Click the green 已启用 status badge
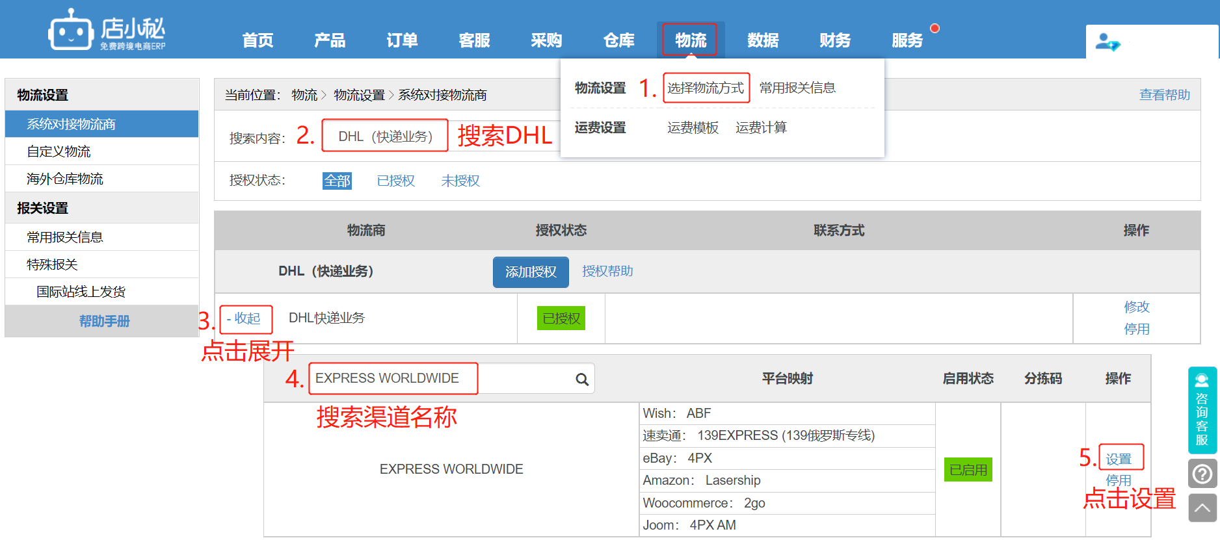 [968, 470]
